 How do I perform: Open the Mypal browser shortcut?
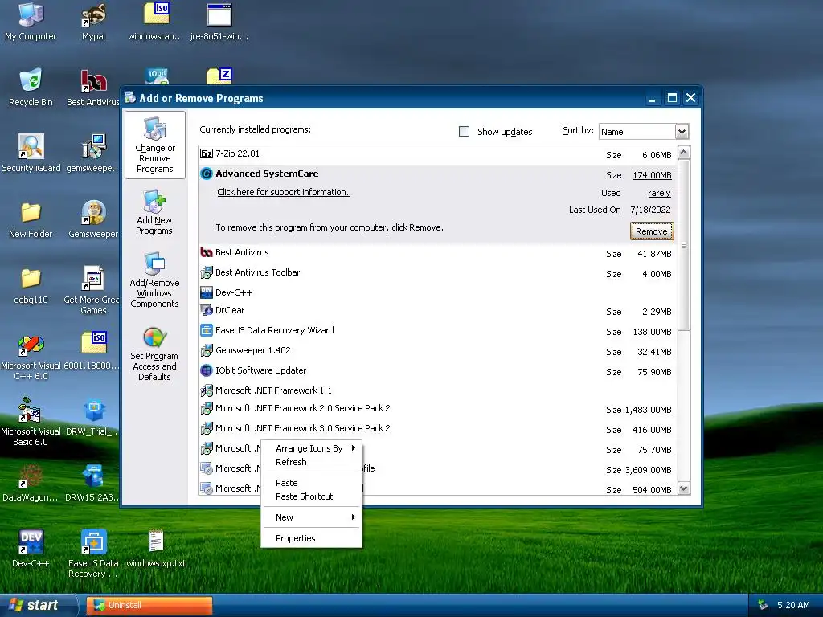click(93, 22)
